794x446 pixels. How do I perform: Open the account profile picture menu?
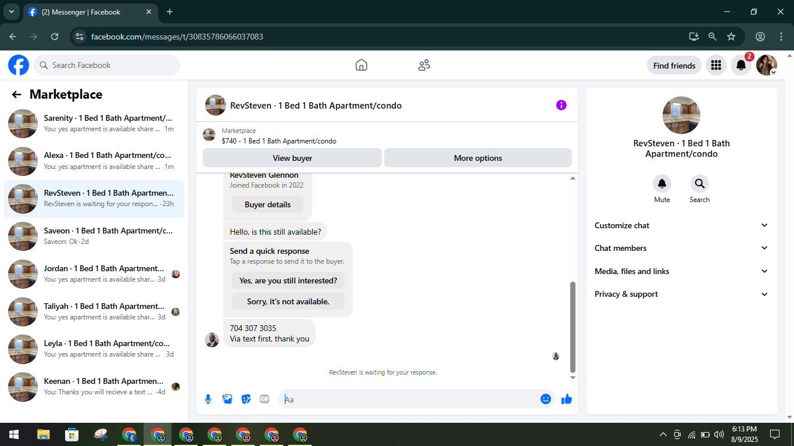(767, 65)
